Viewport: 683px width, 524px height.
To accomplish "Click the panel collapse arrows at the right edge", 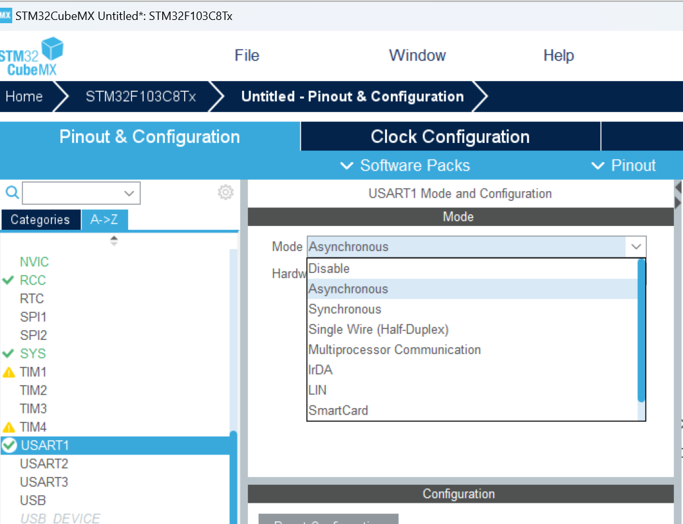I will 678,195.
